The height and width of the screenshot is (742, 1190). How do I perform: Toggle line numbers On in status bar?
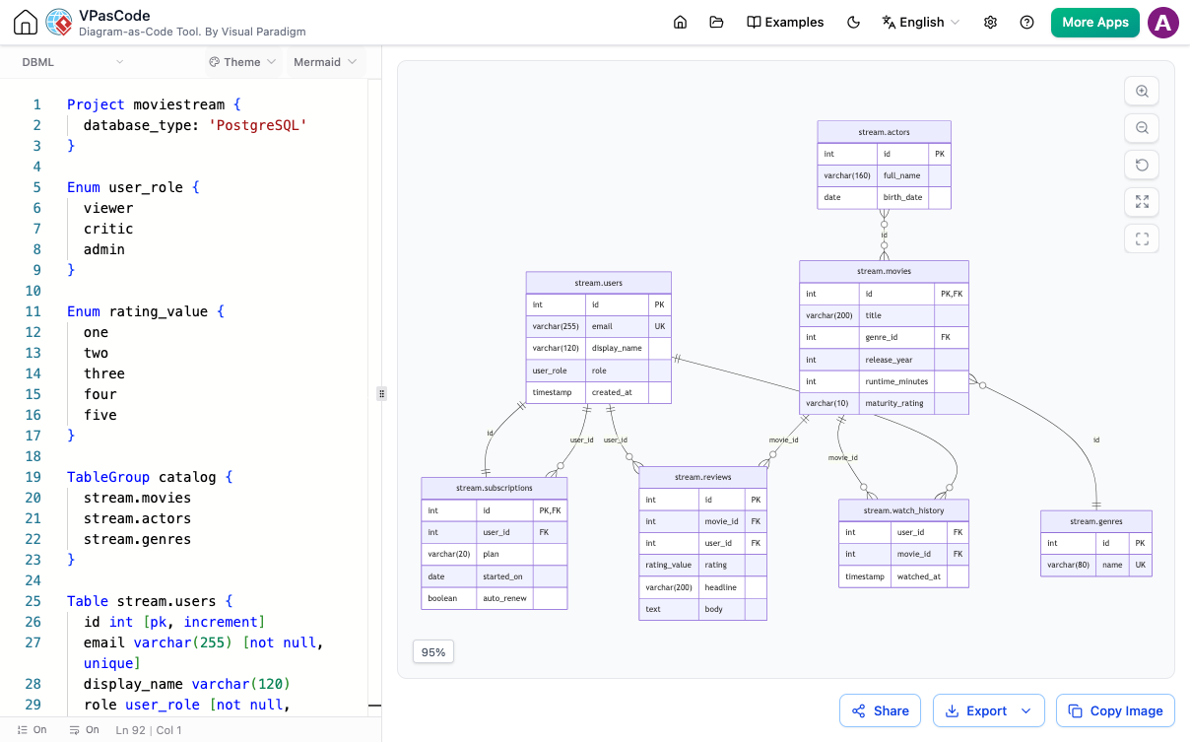[x=33, y=730]
